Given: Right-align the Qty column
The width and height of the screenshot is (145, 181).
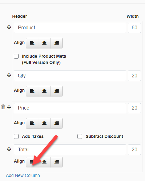Looking at the screenshot, I should pos(56,91).
